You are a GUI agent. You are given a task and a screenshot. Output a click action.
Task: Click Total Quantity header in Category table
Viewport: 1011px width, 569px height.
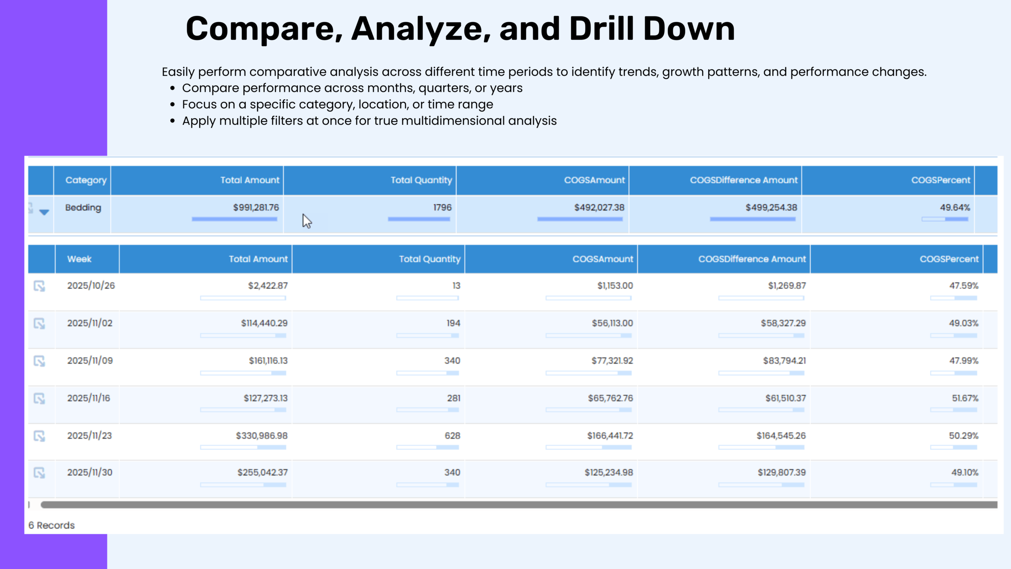421,180
